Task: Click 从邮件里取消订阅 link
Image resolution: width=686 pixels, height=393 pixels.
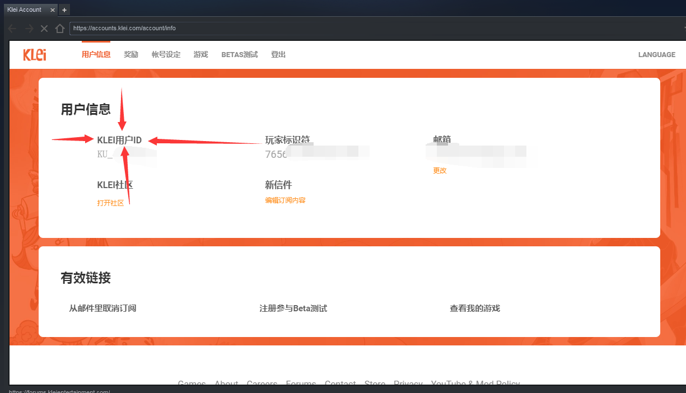Action: (x=102, y=308)
